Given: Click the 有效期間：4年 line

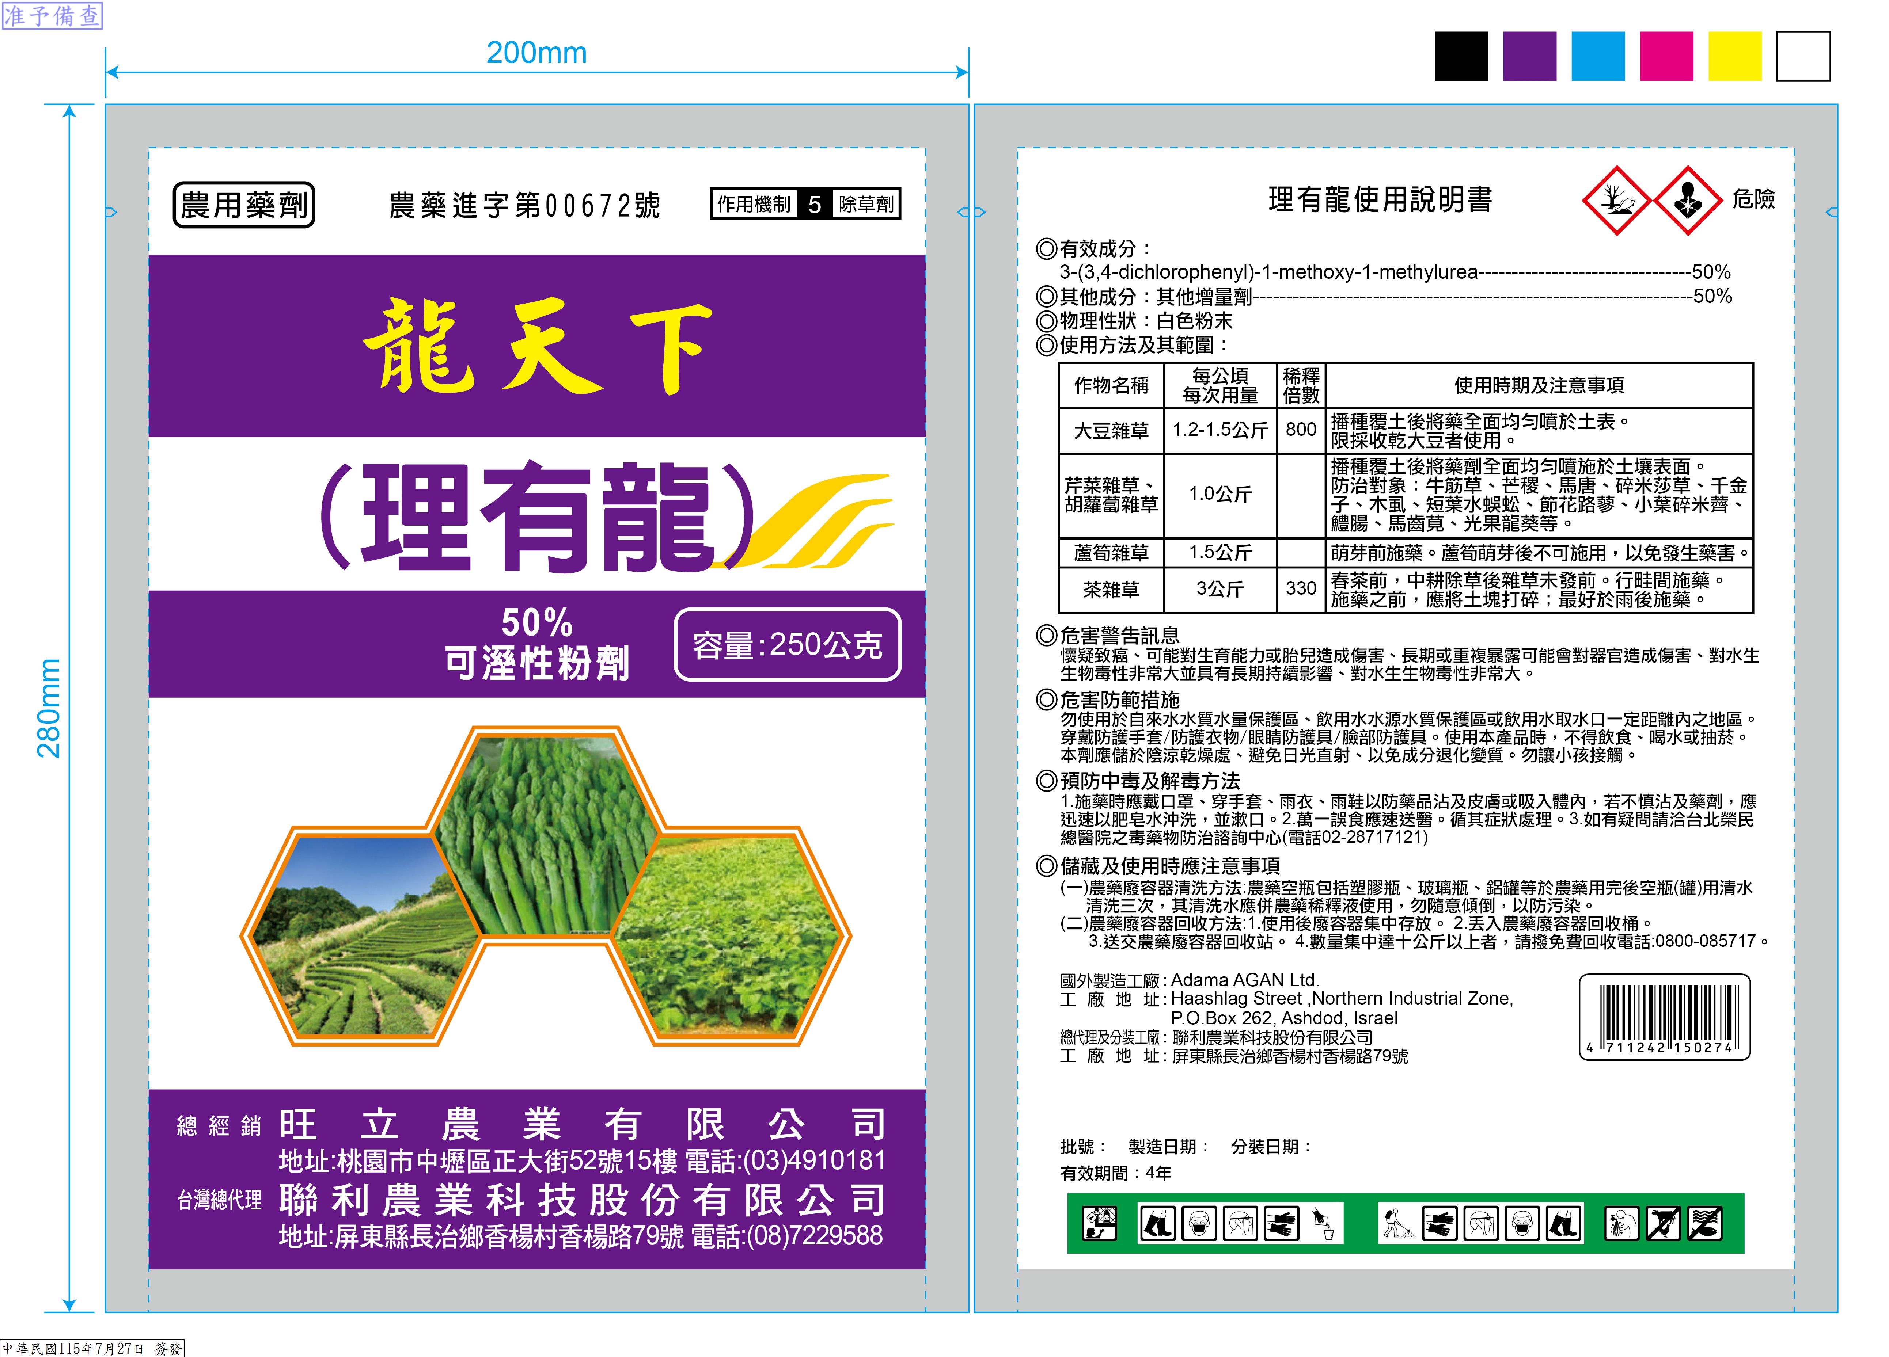Looking at the screenshot, I should (x=1115, y=1173).
